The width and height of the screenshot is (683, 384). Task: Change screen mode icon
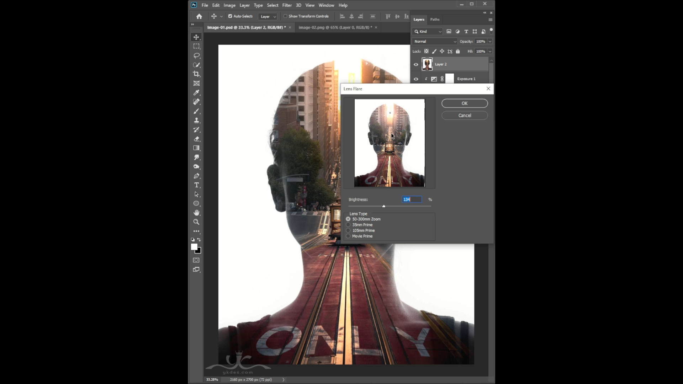pyautogui.click(x=196, y=270)
